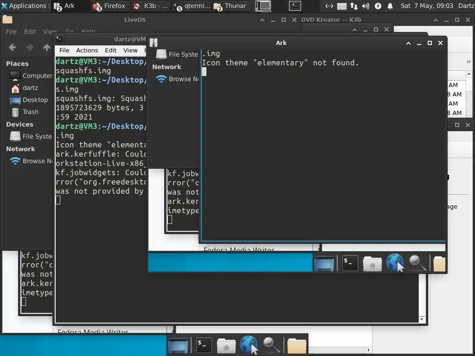Open folder icon at end of bottom dock
Screen dimensions: 475x356
(296, 345)
